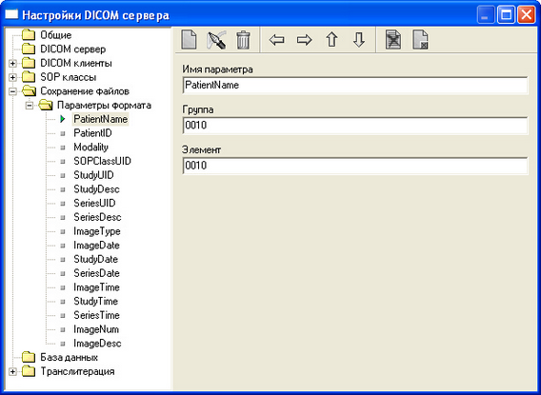Screen dimensions: 541x395
Task: Select PatientName in the tree
Action: [x=100, y=119]
